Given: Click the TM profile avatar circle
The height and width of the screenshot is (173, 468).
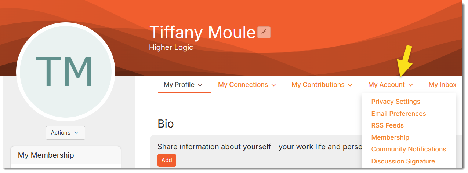Looking at the screenshot, I should coord(65,71).
